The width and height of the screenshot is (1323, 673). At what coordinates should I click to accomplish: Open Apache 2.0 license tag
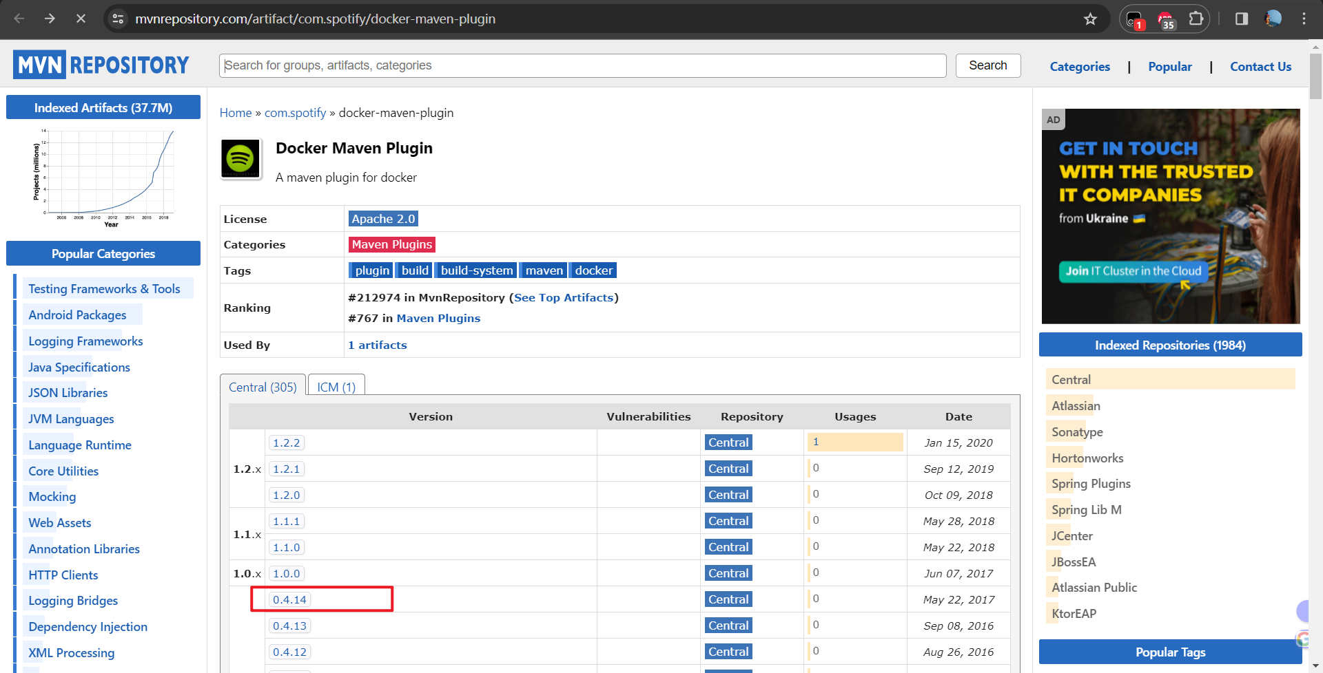point(383,219)
